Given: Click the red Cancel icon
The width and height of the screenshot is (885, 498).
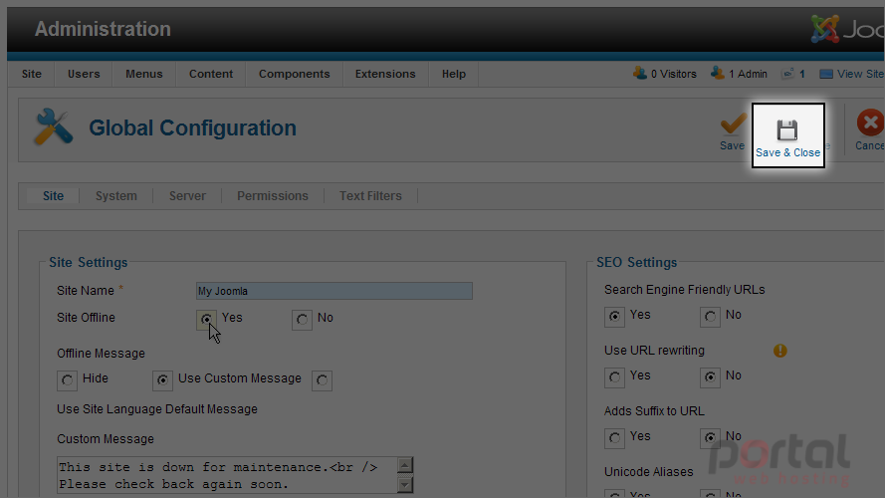Looking at the screenshot, I should (870, 123).
